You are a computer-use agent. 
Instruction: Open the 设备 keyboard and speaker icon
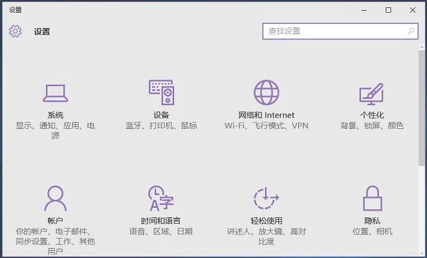tap(161, 92)
